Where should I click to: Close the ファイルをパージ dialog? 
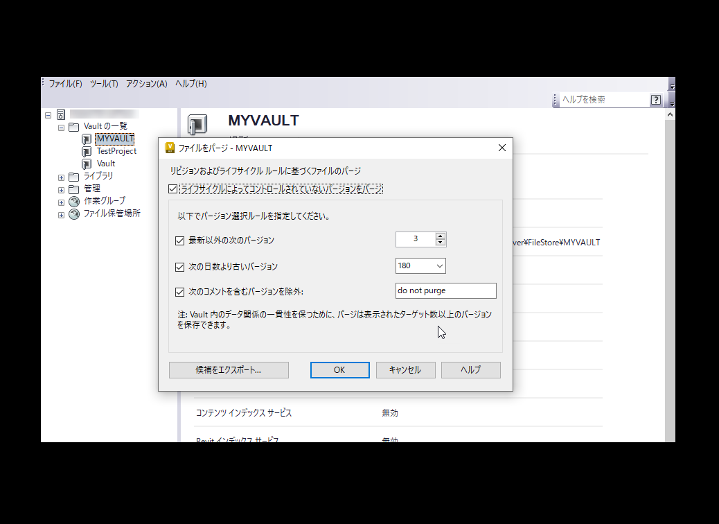502,148
